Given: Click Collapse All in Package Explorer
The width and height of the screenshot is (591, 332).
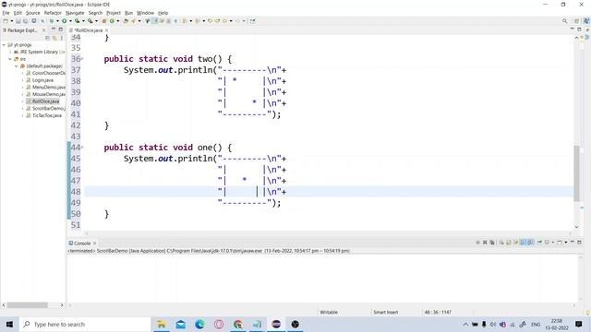Looking at the screenshot, I should [47, 38].
